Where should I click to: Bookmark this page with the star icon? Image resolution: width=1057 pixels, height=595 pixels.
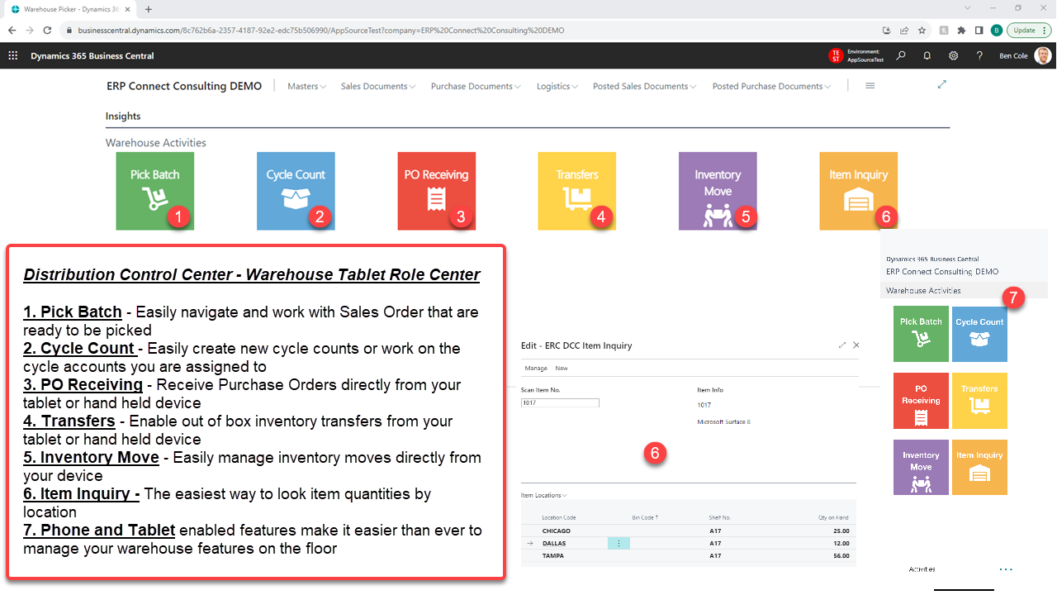(921, 30)
